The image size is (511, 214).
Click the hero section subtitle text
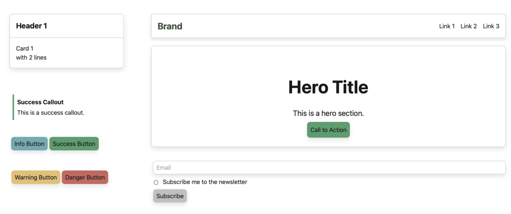328,113
